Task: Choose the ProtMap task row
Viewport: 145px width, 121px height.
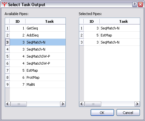Action: tap(37, 77)
